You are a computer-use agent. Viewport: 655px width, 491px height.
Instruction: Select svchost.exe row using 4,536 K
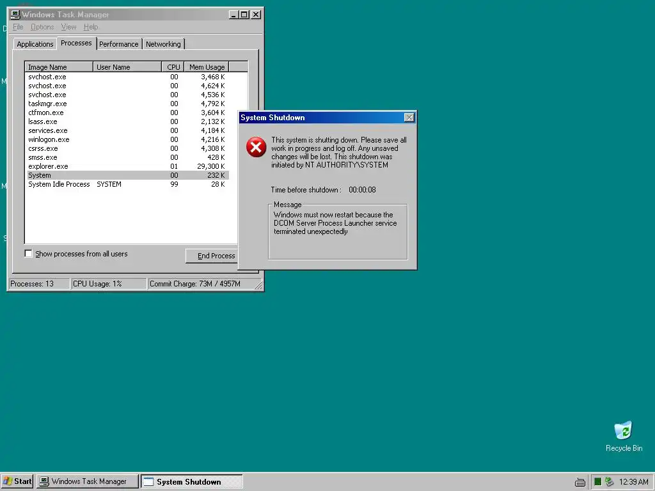tap(128, 95)
